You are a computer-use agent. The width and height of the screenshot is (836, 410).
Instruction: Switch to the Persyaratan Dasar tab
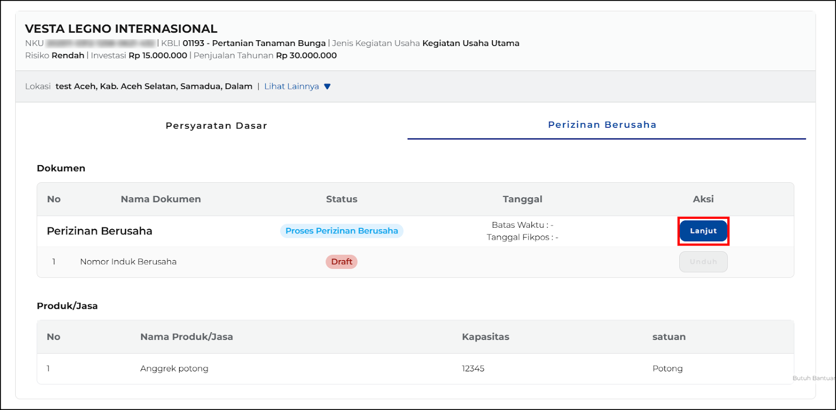point(216,126)
